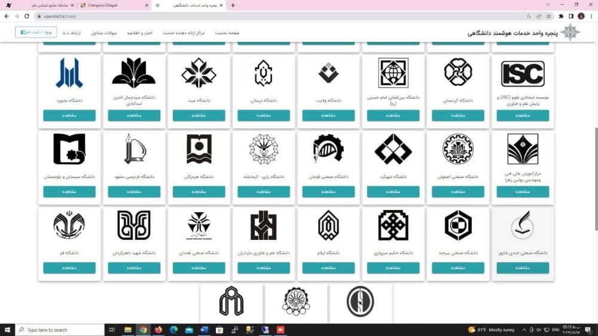Click the page's vertical scrollbar thumb
The width and height of the screenshot is (598, 336).
(596, 179)
